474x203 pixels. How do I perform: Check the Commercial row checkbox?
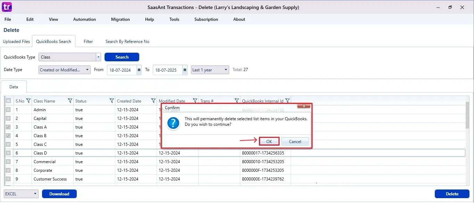pyautogui.click(x=8, y=161)
